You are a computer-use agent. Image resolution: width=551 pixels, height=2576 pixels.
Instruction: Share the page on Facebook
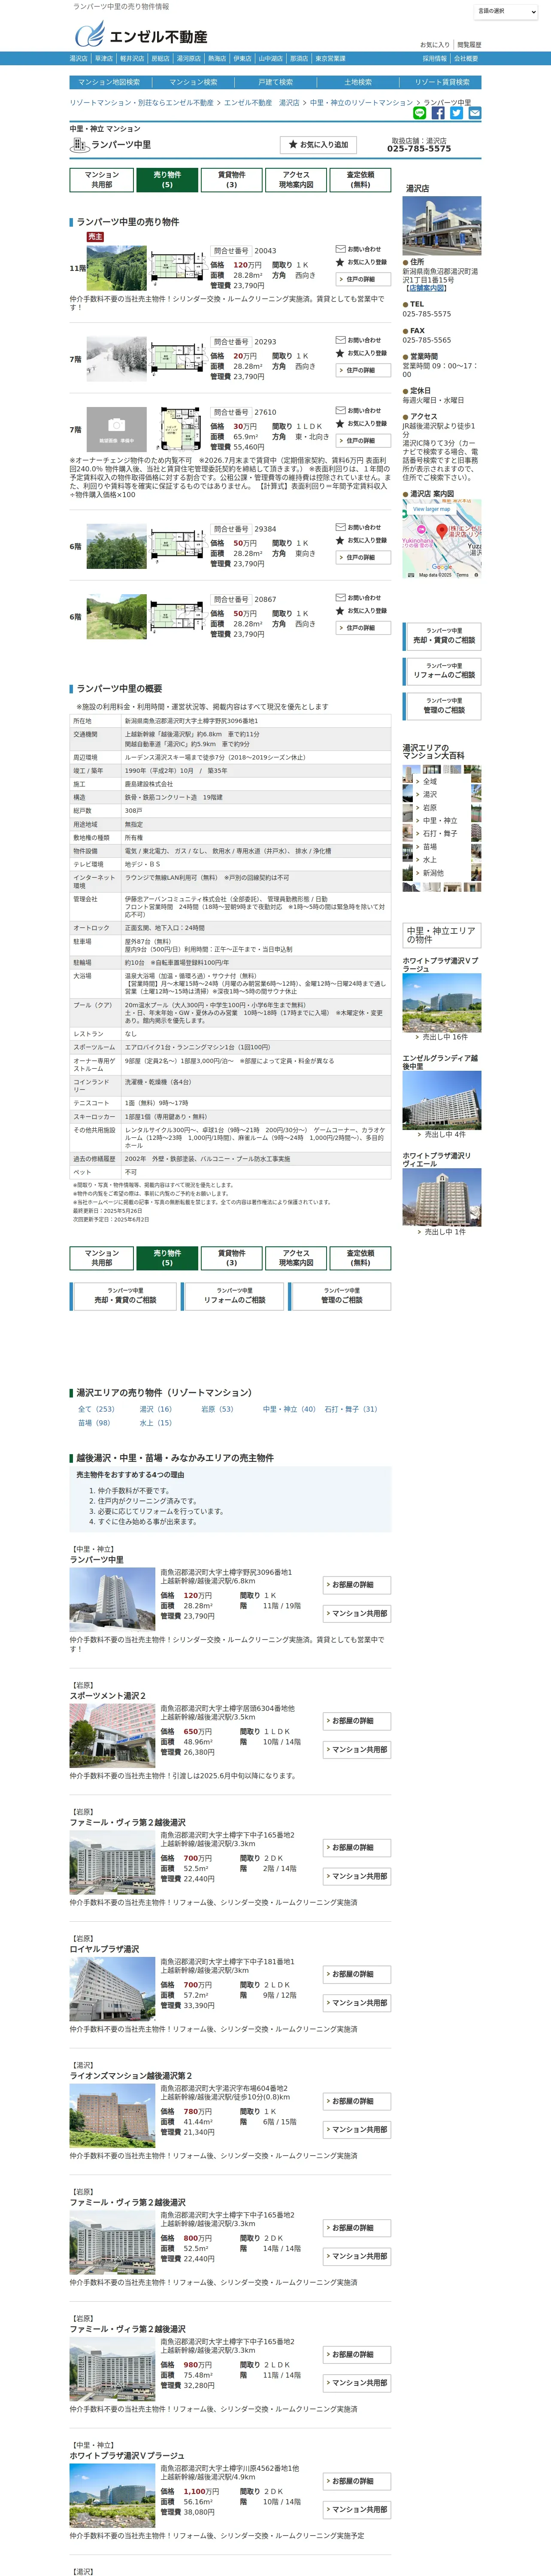click(438, 113)
